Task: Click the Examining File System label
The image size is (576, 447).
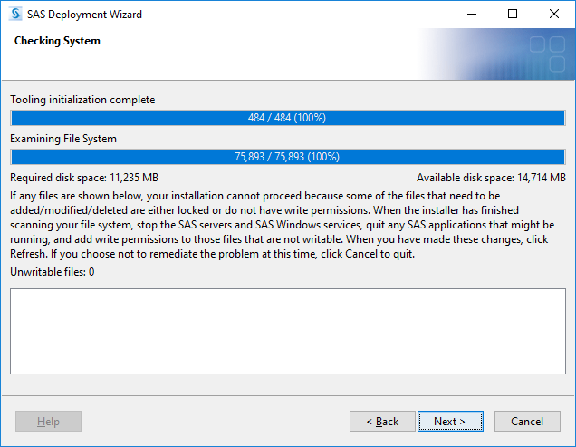Action: pos(63,139)
